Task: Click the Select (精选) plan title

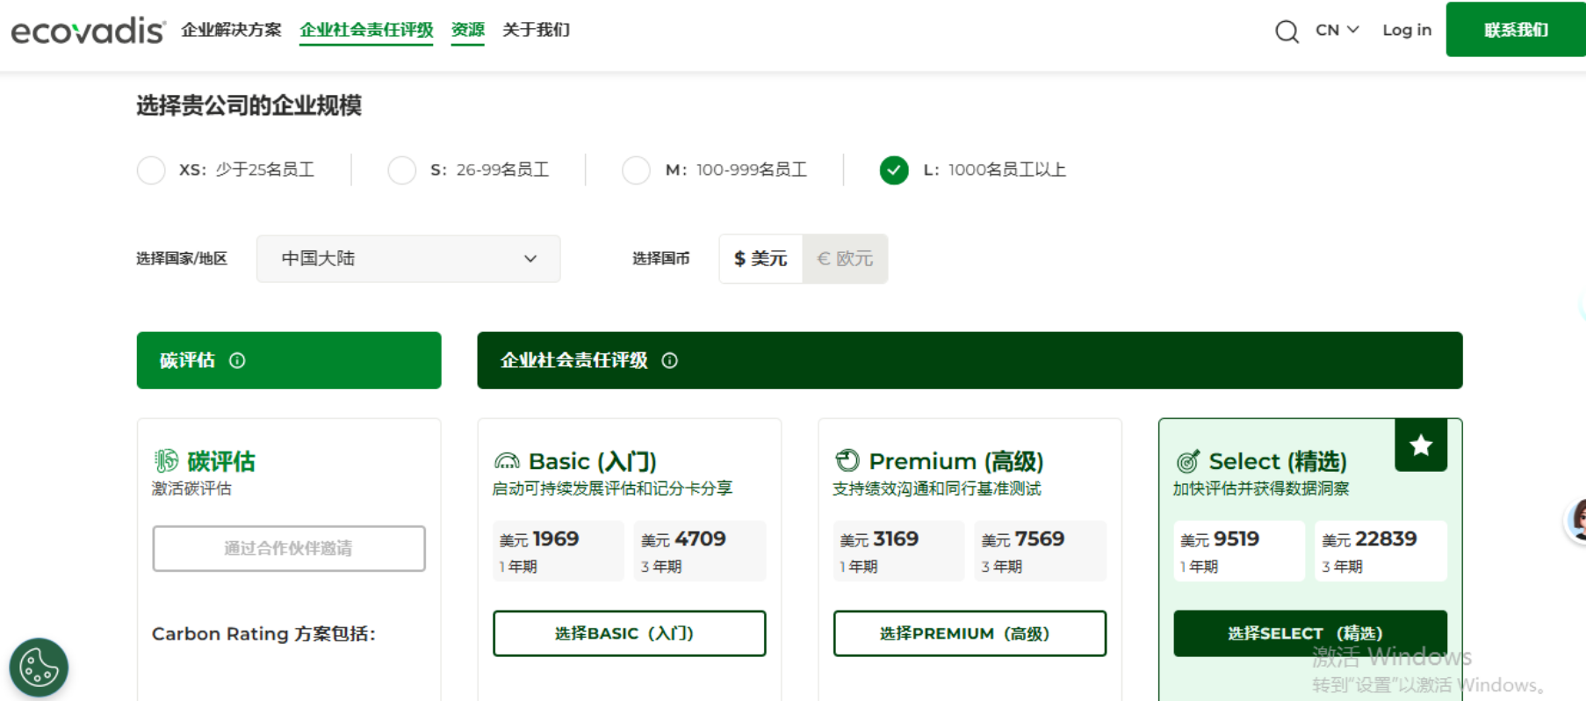Action: click(1278, 461)
